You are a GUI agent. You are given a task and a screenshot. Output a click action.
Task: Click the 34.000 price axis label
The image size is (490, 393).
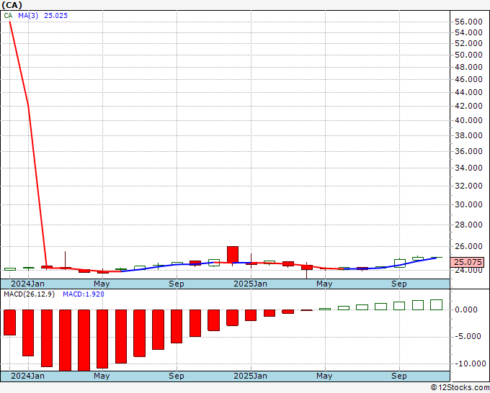[x=468, y=168]
